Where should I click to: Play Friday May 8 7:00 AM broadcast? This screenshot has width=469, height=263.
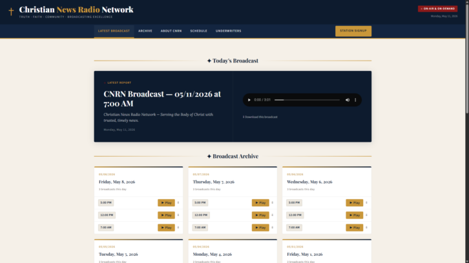pyautogui.click(x=166, y=228)
